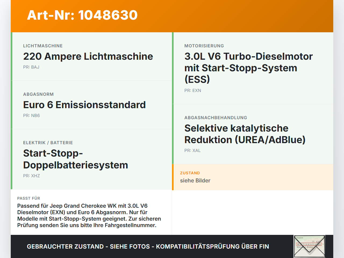Click the MOTORISIERUNG category label
Image resolution: width=344 pixels, height=258 pixels.
204,46
